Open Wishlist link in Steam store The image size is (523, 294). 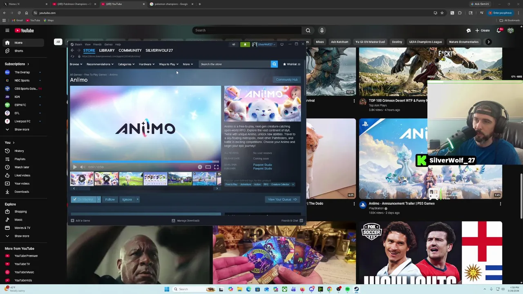click(292, 64)
